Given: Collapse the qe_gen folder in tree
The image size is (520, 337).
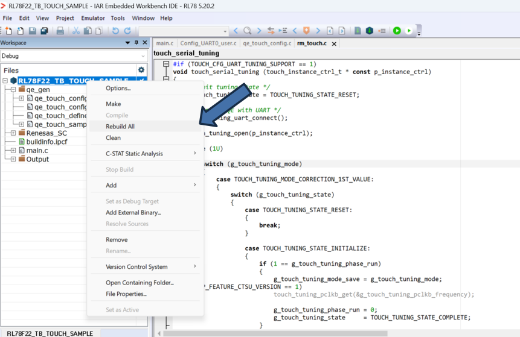Looking at the screenshot, I should tap(13, 90).
